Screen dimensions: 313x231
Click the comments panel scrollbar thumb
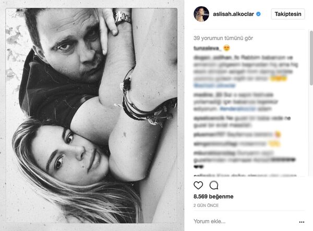pyautogui.click(x=311, y=58)
